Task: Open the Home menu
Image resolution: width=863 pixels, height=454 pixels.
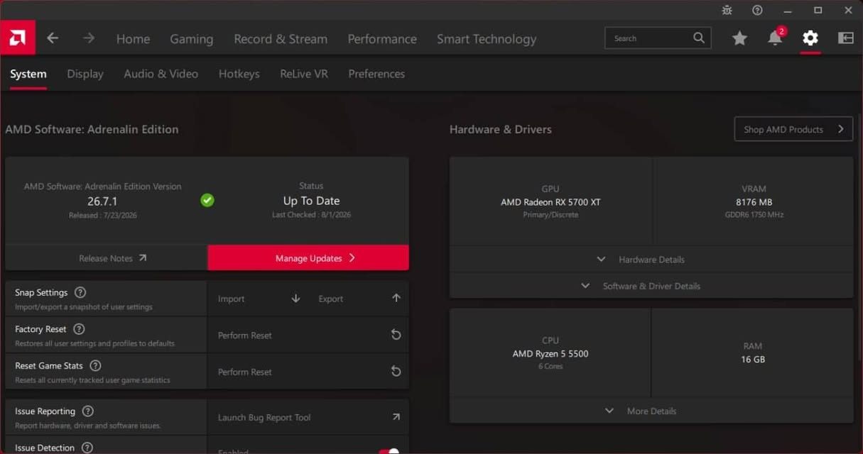Action: [133, 39]
